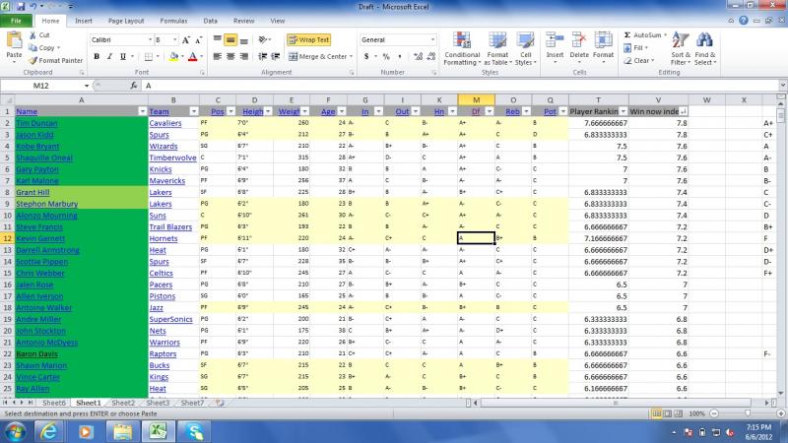The height and width of the screenshot is (443, 788).
Task: Click the Borders icon
Action: [149, 57]
